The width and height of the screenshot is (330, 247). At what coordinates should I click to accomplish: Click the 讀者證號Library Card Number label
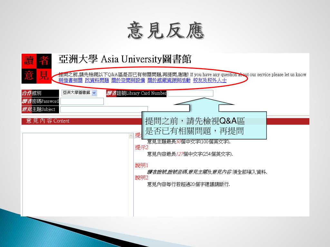coord(136,93)
